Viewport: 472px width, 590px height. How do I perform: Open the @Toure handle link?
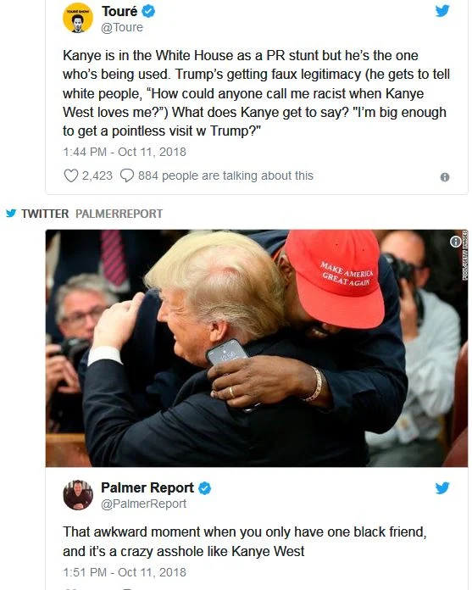pyautogui.click(x=122, y=27)
